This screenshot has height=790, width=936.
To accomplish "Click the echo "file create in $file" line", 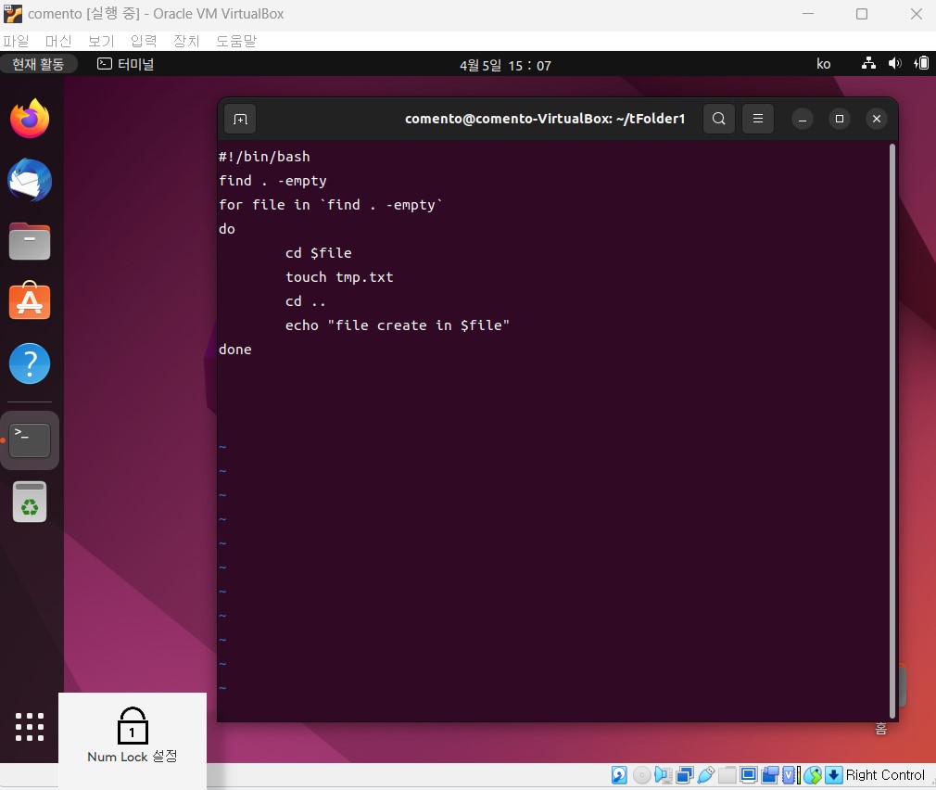I will [x=397, y=325].
